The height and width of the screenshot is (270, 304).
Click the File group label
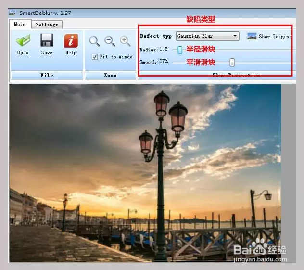[47, 75]
